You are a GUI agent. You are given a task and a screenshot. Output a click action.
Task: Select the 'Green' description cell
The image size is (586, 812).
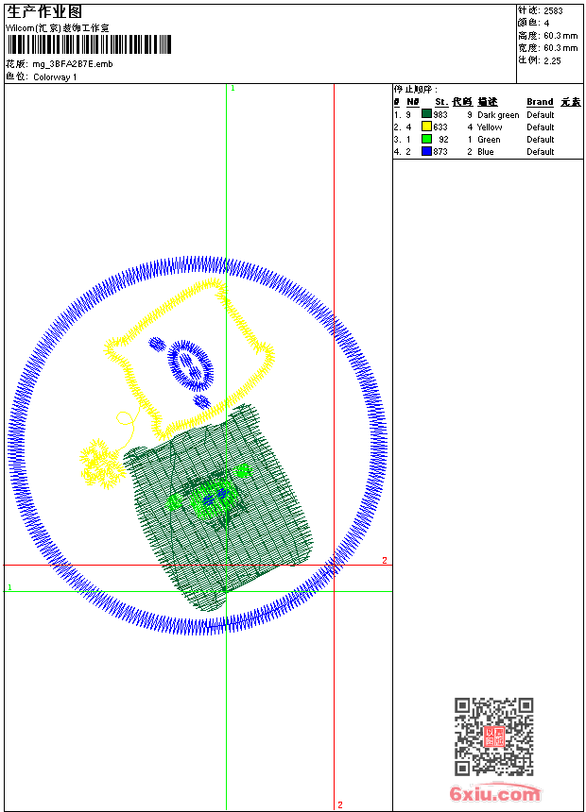point(489,140)
